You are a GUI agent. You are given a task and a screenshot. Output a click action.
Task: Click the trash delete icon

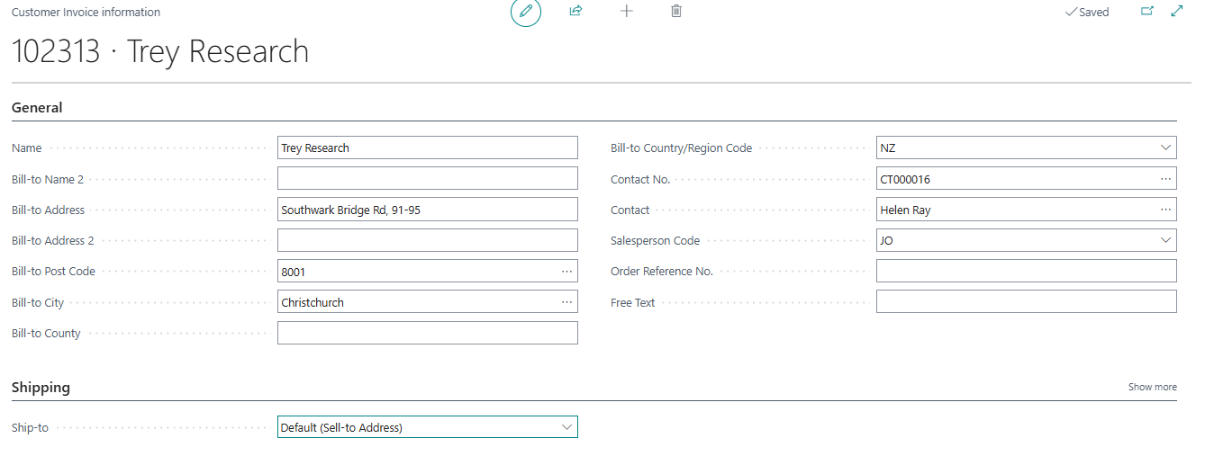[676, 12]
